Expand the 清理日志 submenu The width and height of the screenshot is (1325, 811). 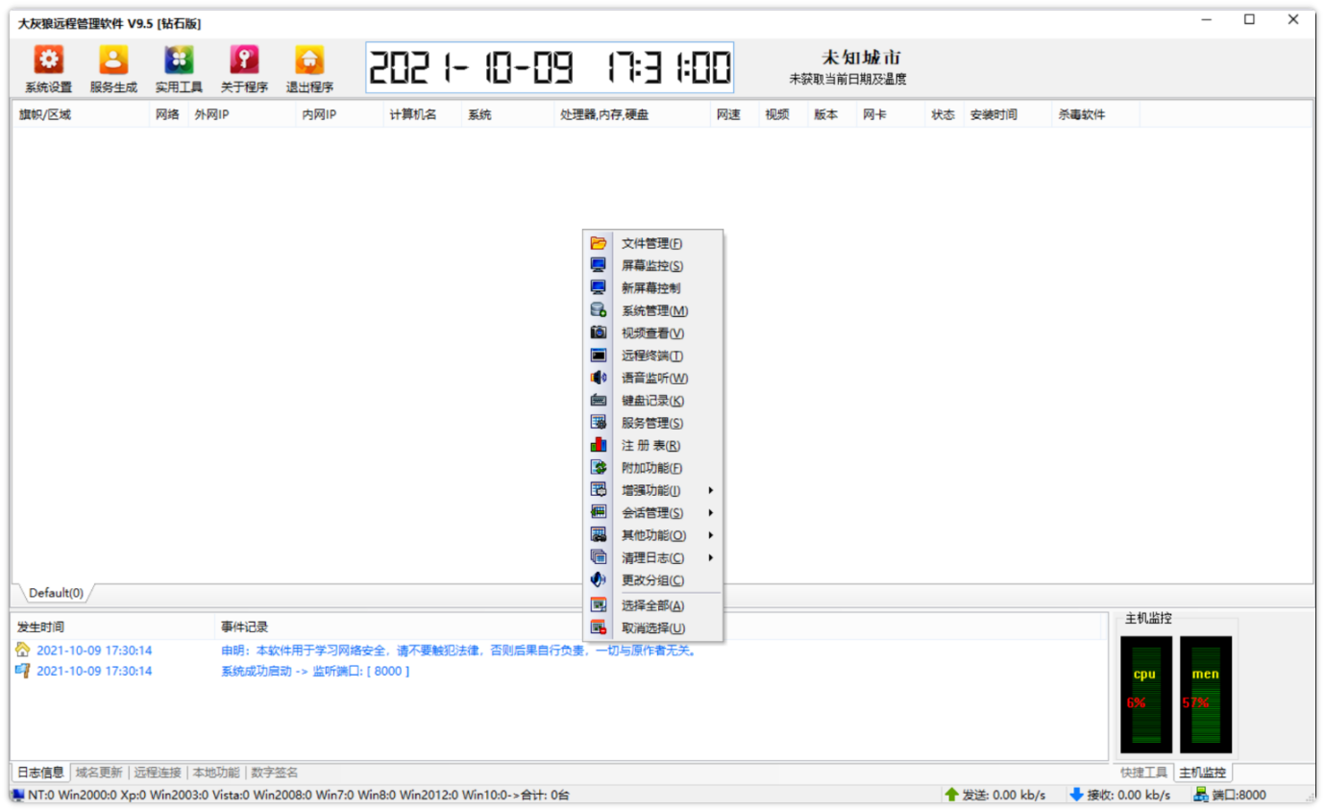[x=653, y=557]
